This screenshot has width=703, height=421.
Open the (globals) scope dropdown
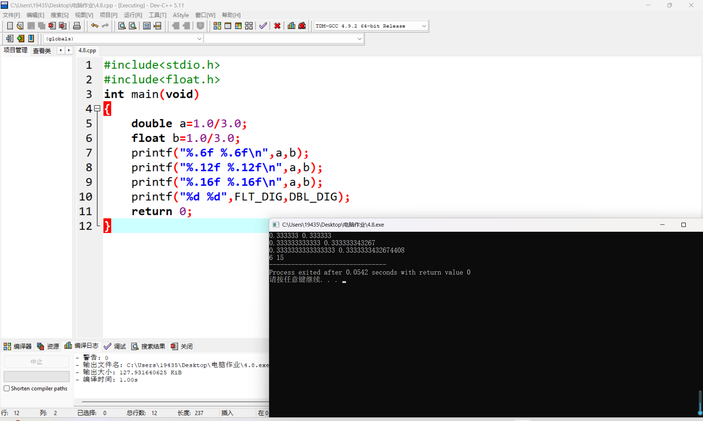click(x=199, y=38)
